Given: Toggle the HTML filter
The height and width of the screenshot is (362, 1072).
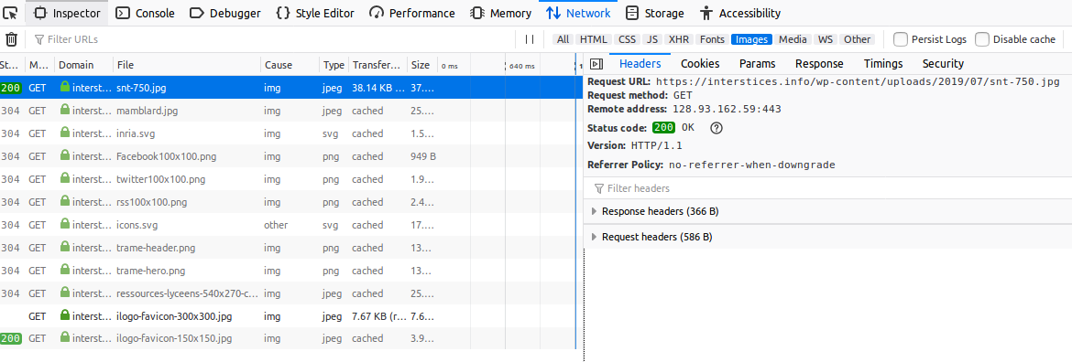Looking at the screenshot, I should tap(594, 39).
